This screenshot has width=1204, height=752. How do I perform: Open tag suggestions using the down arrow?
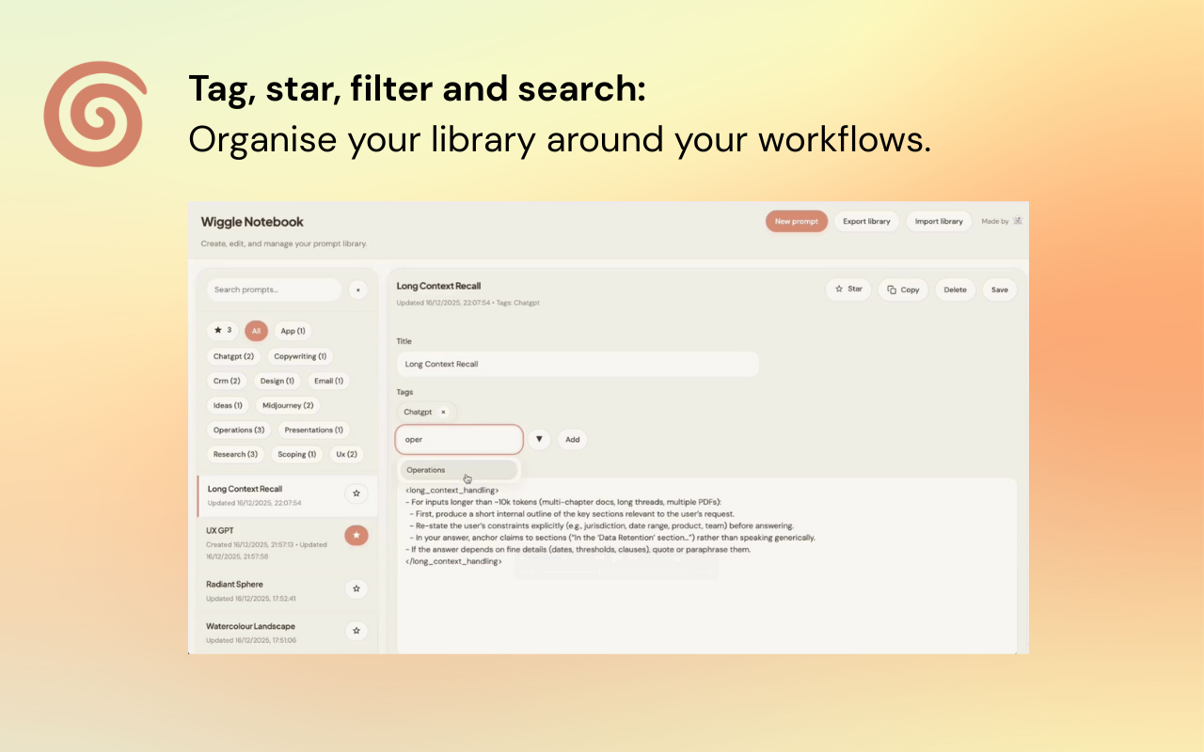[x=539, y=439]
